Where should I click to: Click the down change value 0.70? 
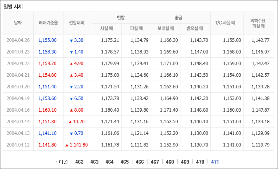click(x=79, y=133)
